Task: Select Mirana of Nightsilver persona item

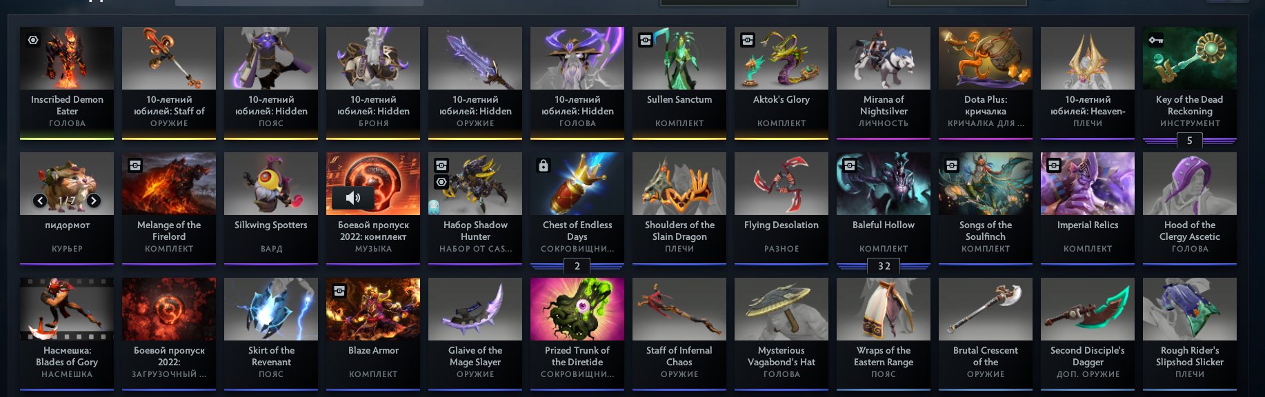Action: pyautogui.click(x=884, y=83)
